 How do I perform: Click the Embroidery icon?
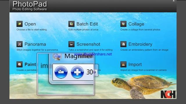pyautogui.click(x=123, y=44)
